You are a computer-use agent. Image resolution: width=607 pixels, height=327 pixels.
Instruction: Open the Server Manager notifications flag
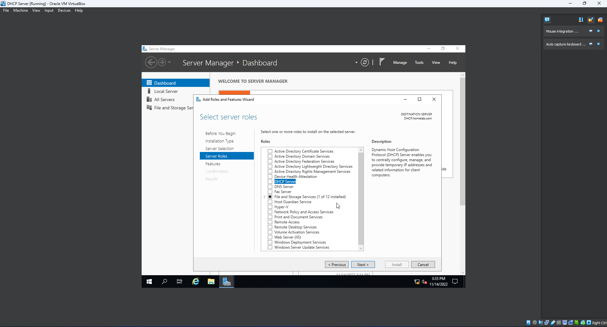point(382,62)
